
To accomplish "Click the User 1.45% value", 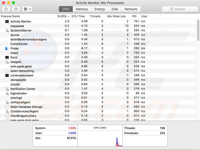I will [x=72, y=133].
